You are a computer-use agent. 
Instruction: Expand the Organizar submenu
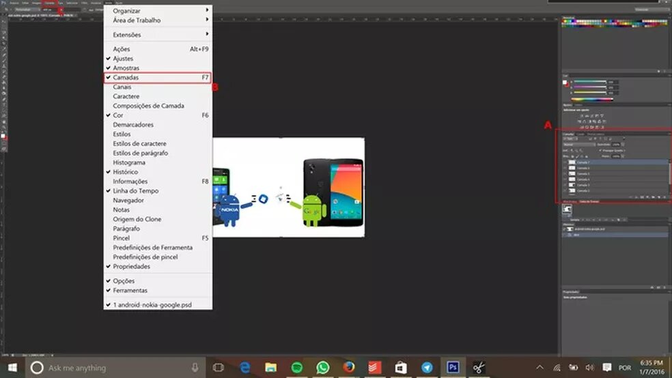coord(158,11)
